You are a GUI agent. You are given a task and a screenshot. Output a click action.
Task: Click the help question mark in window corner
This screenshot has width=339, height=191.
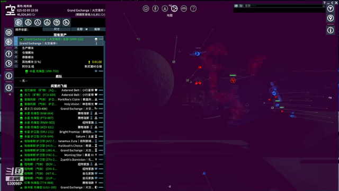pos(324,3)
